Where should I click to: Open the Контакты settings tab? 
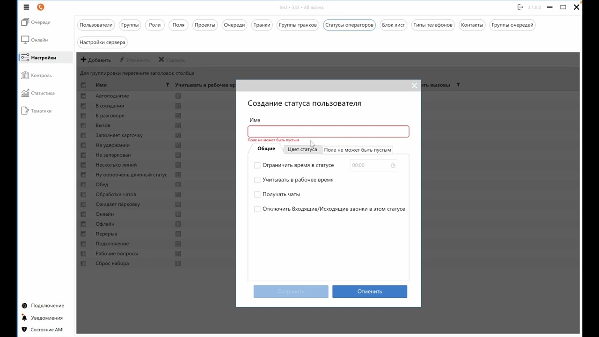472,25
